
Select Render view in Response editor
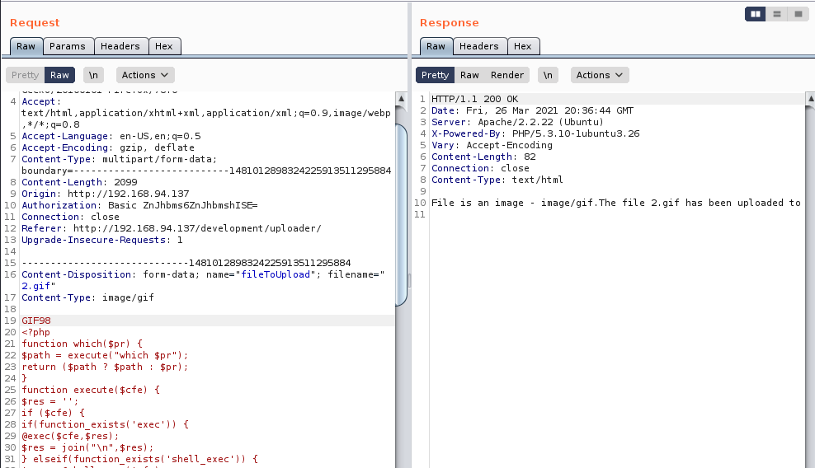507,75
